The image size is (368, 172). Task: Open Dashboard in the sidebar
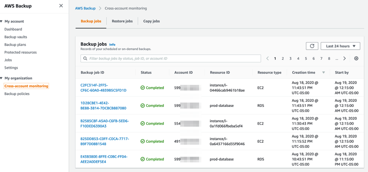[13, 29]
